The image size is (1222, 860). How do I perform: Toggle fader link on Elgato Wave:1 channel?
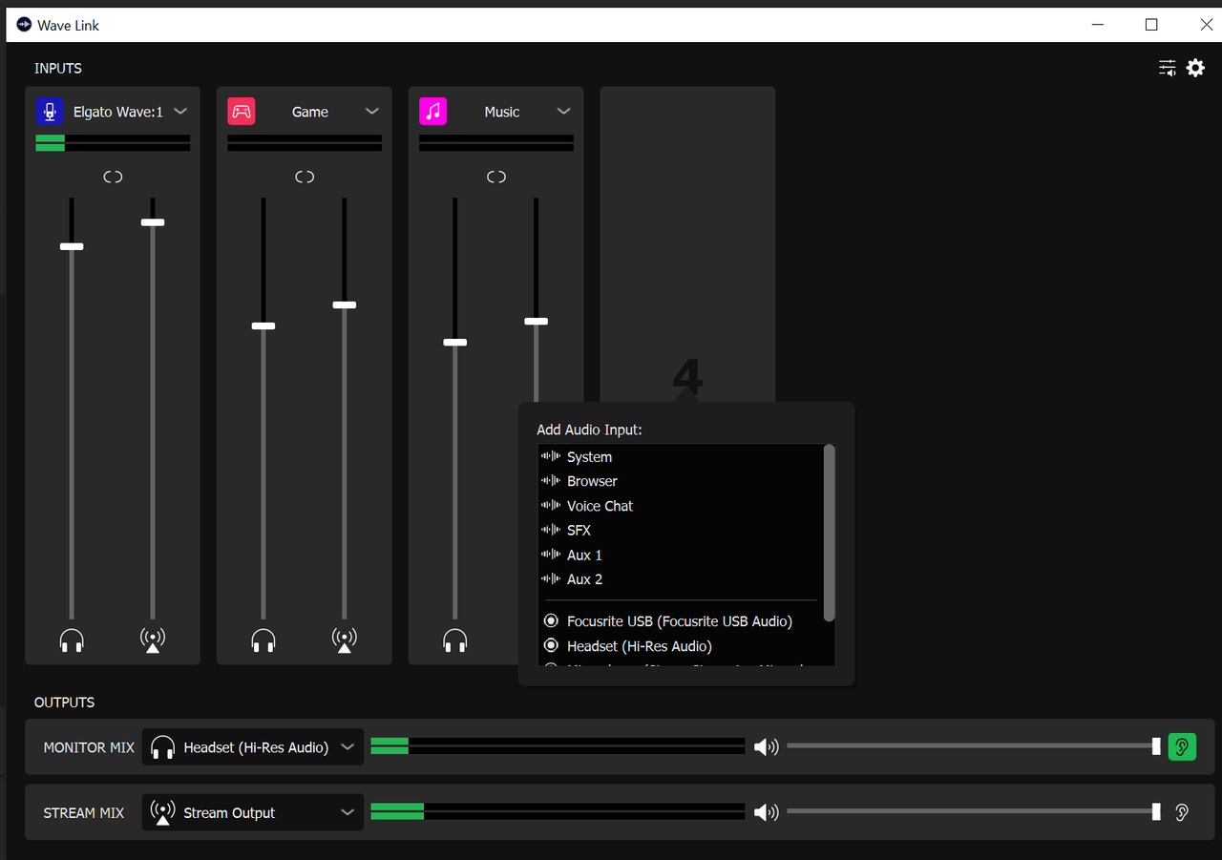point(113,177)
